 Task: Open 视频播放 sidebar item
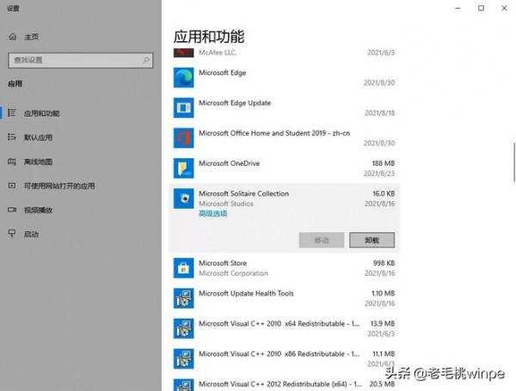81,210
